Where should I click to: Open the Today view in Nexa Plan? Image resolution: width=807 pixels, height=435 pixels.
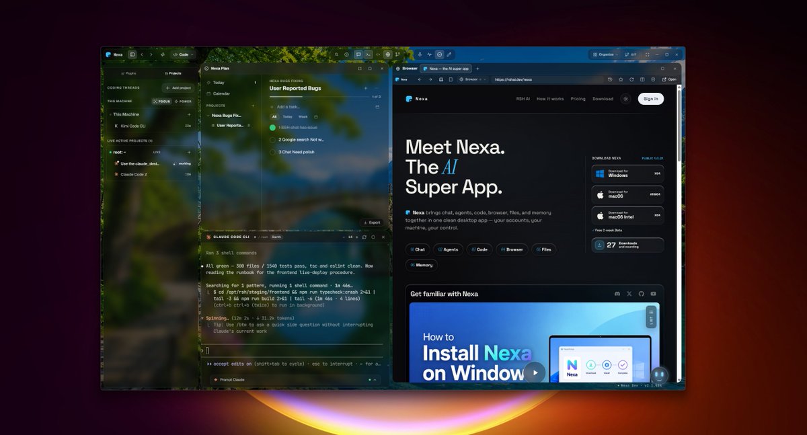click(231, 83)
